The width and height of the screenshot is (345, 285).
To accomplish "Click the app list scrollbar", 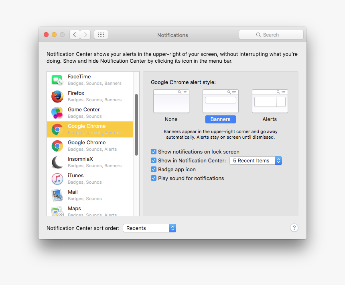I will (136, 125).
